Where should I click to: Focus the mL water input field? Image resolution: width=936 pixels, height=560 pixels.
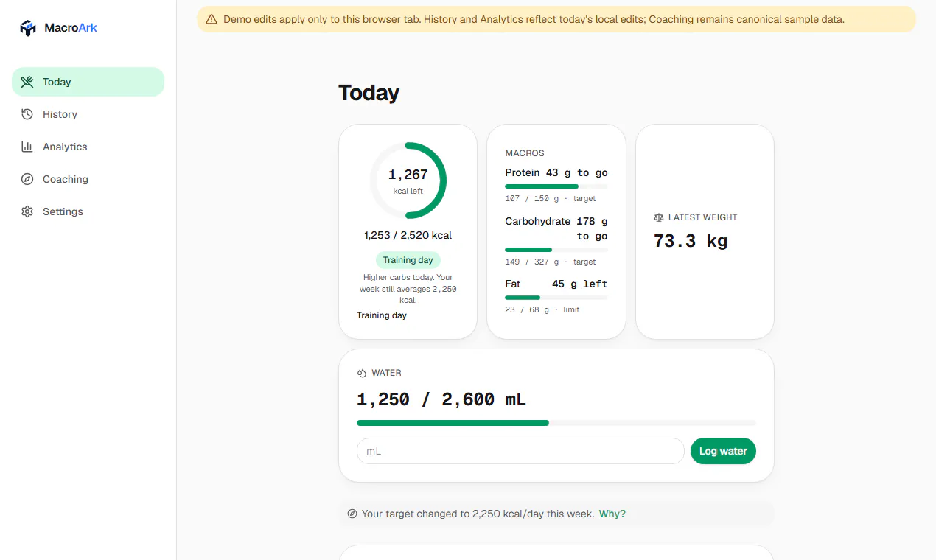pyautogui.click(x=520, y=451)
